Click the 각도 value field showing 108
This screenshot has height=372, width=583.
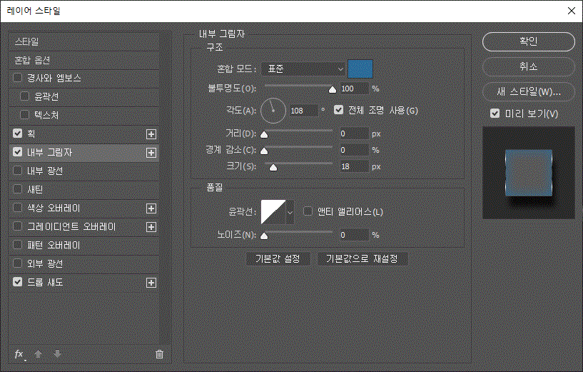tap(304, 111)
